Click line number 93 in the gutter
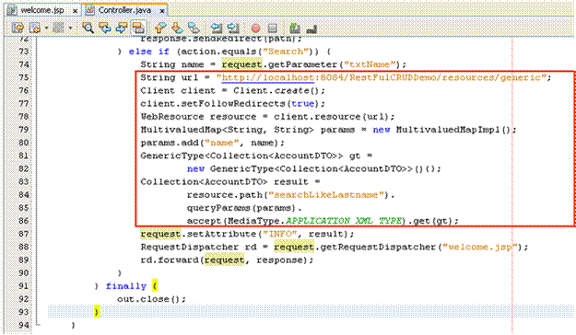 tap(24, 311)
